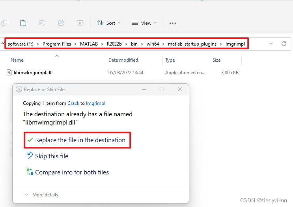Close the Replace or Skip Files dialog
The width and height of the screenshot is (293, 207).
coord(180,89)
